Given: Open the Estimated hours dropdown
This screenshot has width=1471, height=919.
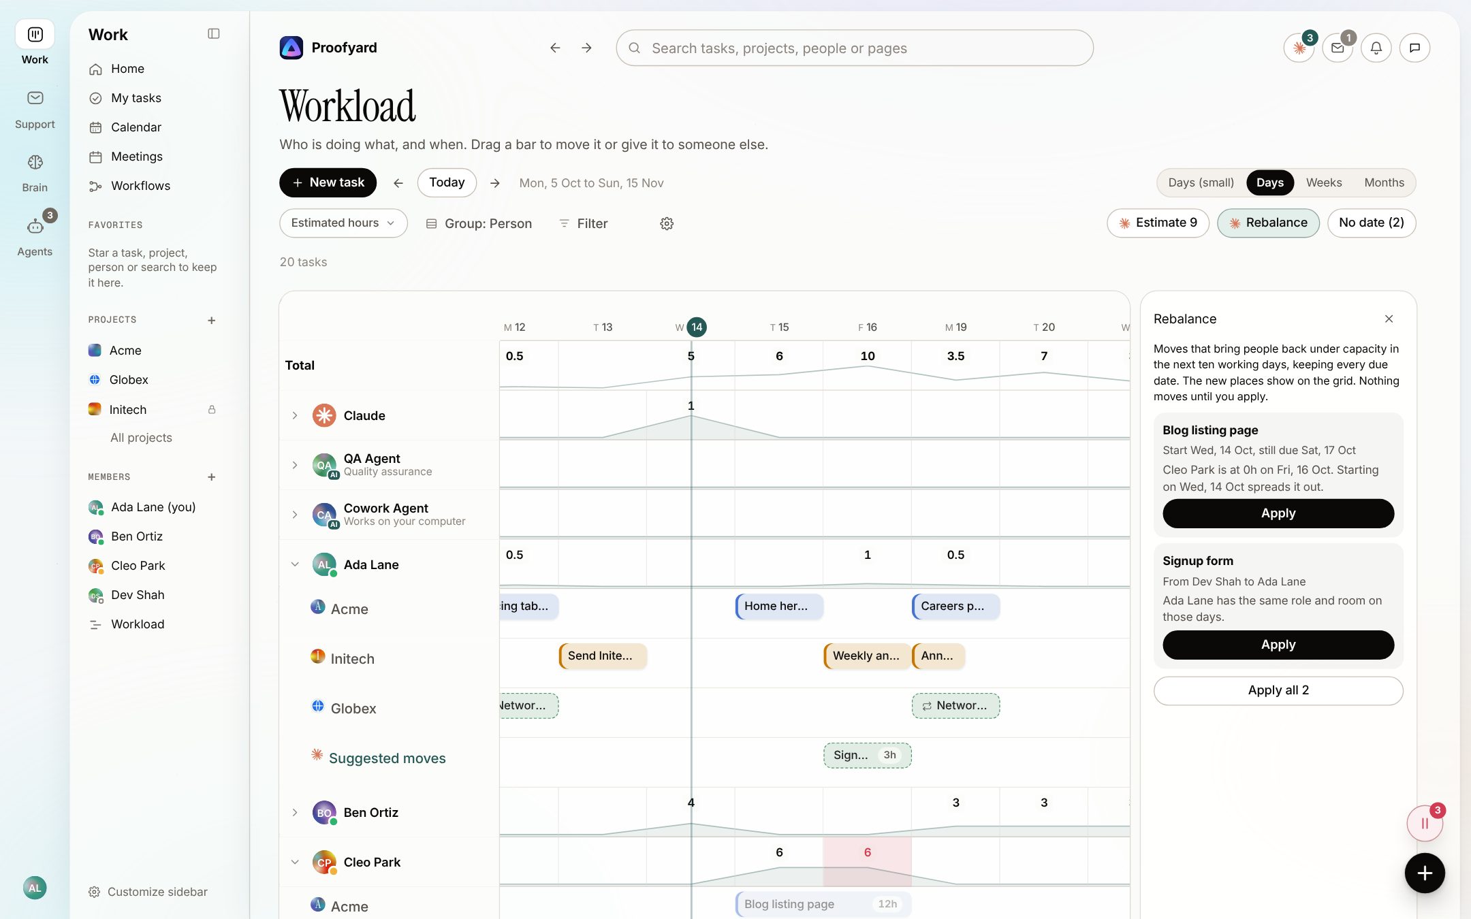Looking at the screenshot, I should tap(343, 223).
